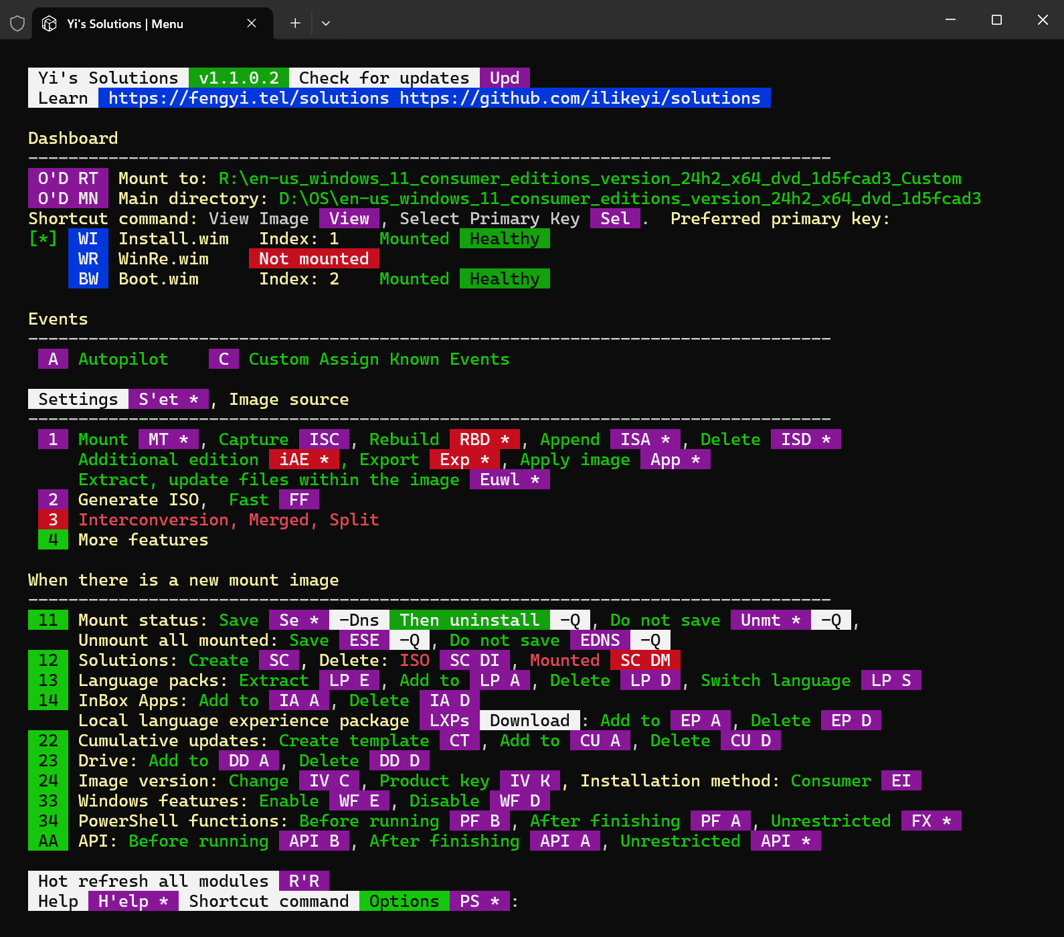Click the blue WR WinRe.wim badge

tap(88, 259)
